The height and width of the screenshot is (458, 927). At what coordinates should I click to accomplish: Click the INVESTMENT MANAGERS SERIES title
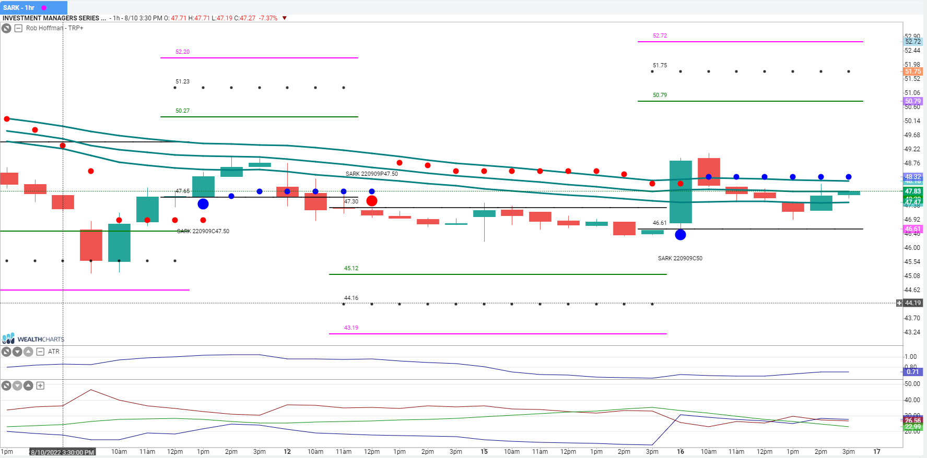(54, 18)
